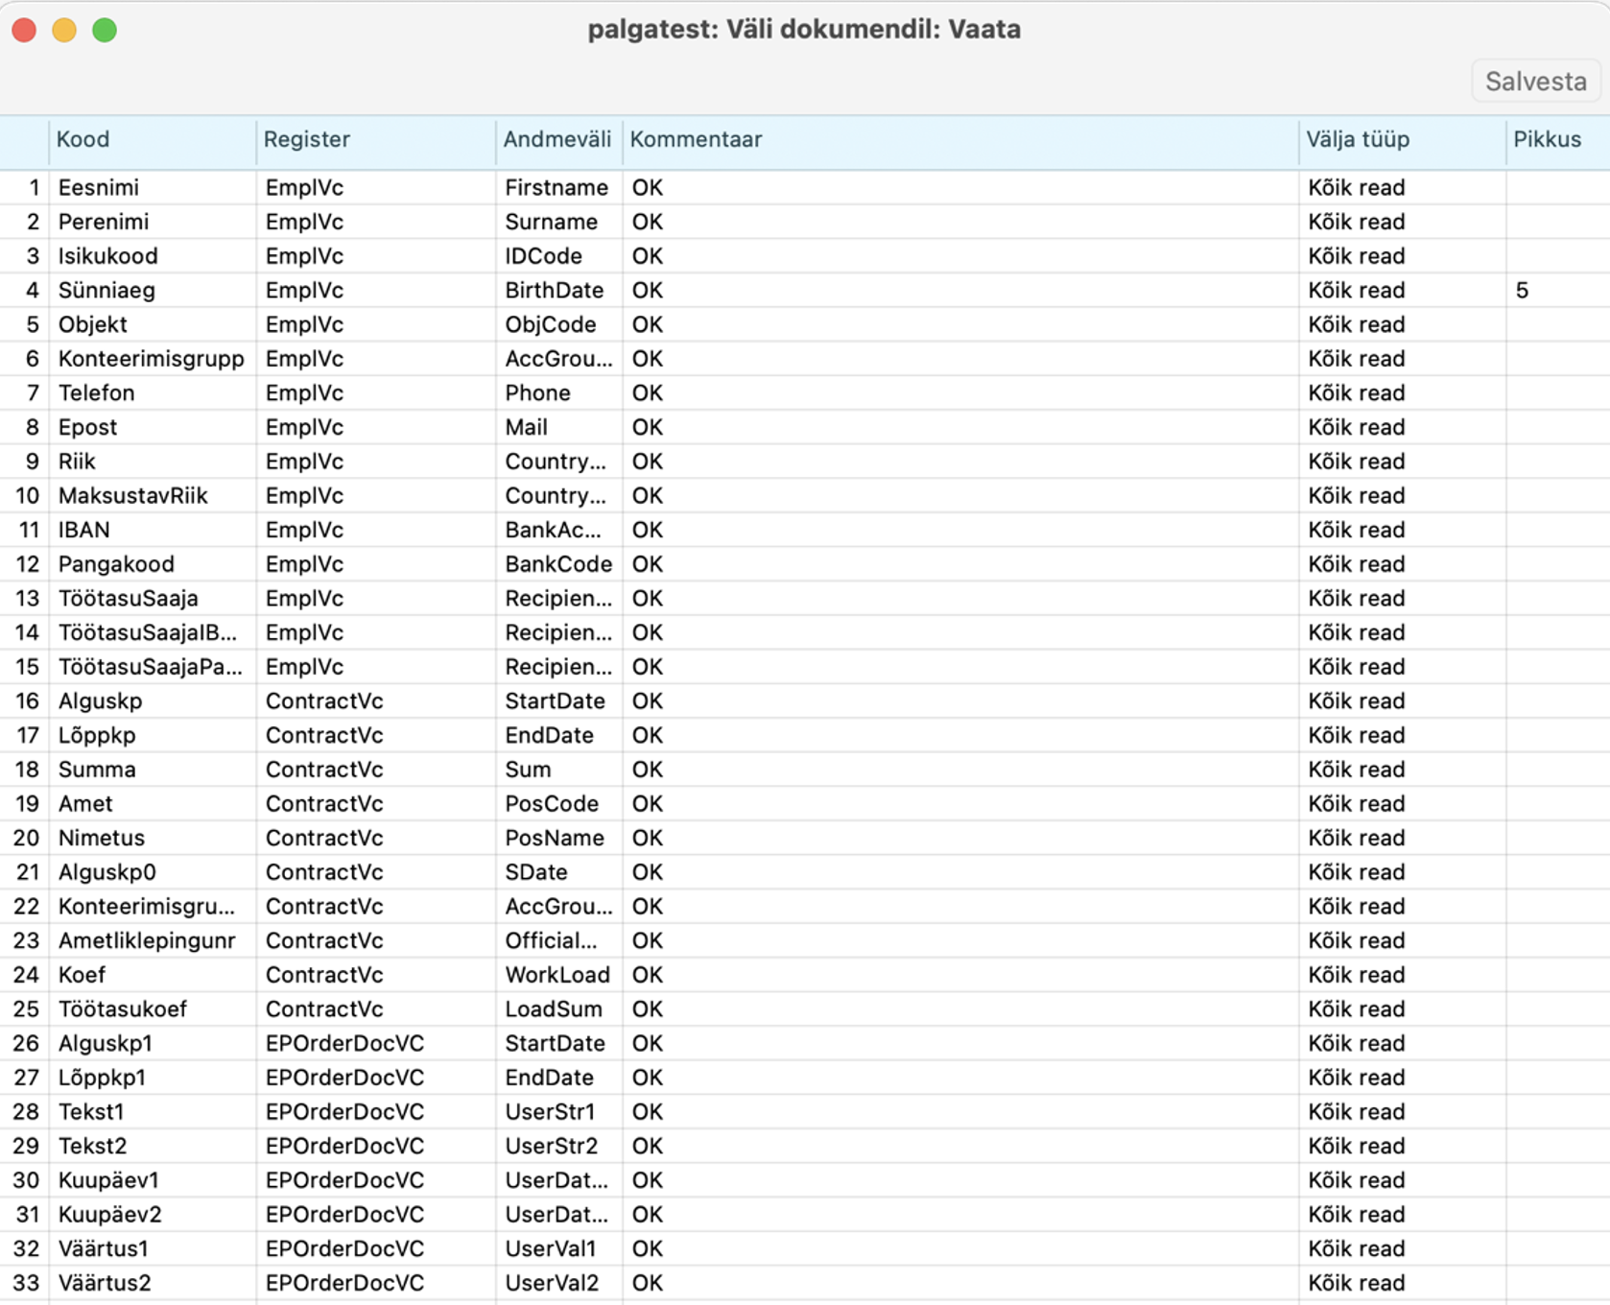The width and height of the screenshot is (1610, 1305).
Task: Select the Väärtus2 cell
Action: pyautogui.click(x=153, y=1283)
